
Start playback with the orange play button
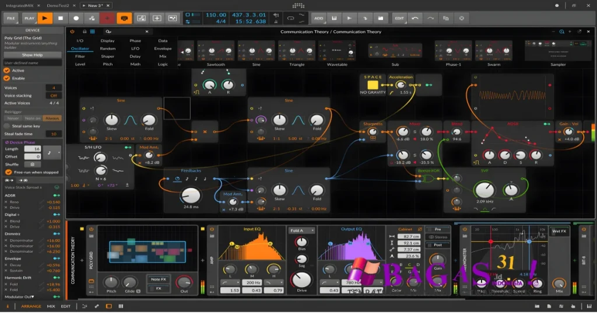45,18
